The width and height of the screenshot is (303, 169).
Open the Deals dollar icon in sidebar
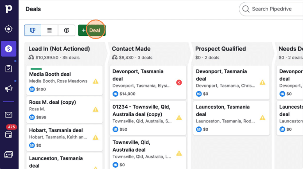8,49
